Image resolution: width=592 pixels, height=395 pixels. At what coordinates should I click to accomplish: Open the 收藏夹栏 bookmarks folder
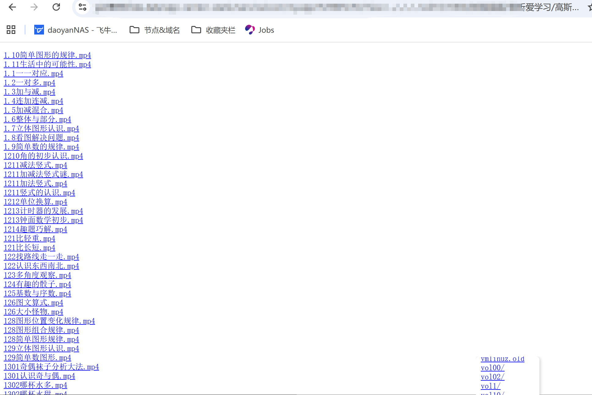click(x=220, y=30)
